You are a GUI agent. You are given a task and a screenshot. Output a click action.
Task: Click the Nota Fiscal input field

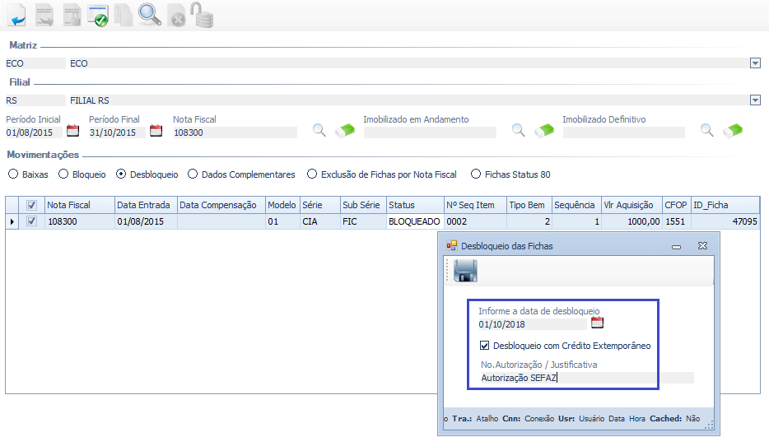[235, 132]
